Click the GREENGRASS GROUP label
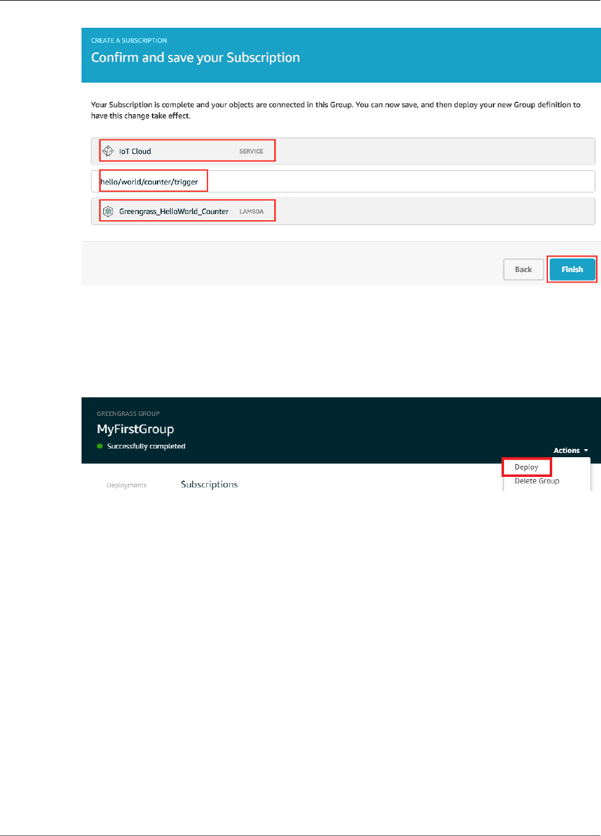 click(x=128, y=414)
